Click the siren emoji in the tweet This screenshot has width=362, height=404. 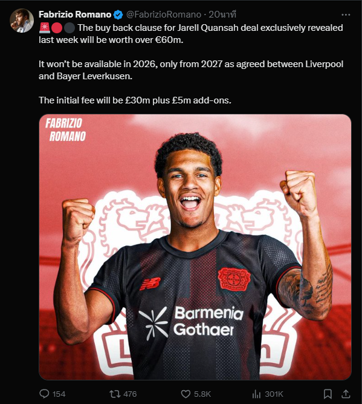(45, 28)
